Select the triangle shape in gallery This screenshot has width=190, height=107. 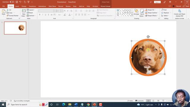pos(118,13)
